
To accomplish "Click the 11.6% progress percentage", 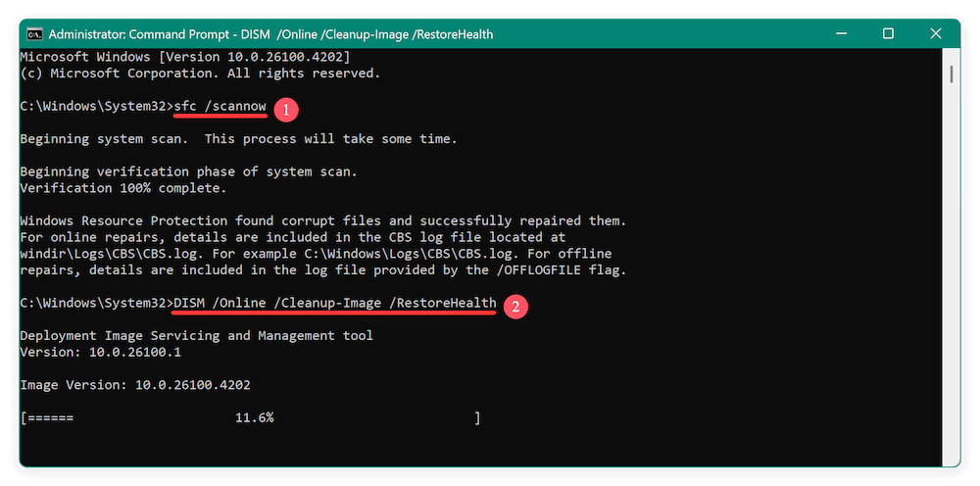I will pyautogui.click(x=254, y=418).
